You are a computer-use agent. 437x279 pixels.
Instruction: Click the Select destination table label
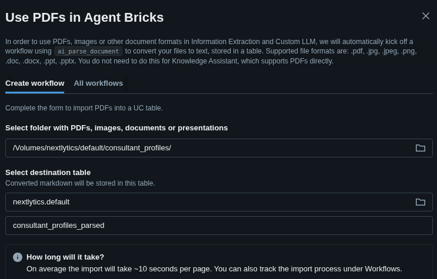(48, 173)
